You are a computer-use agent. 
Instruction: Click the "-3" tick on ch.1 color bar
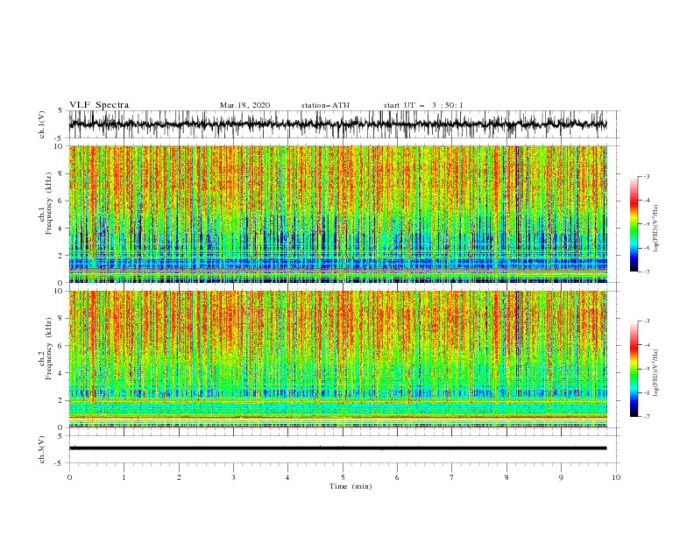click(x=647, y=177)
